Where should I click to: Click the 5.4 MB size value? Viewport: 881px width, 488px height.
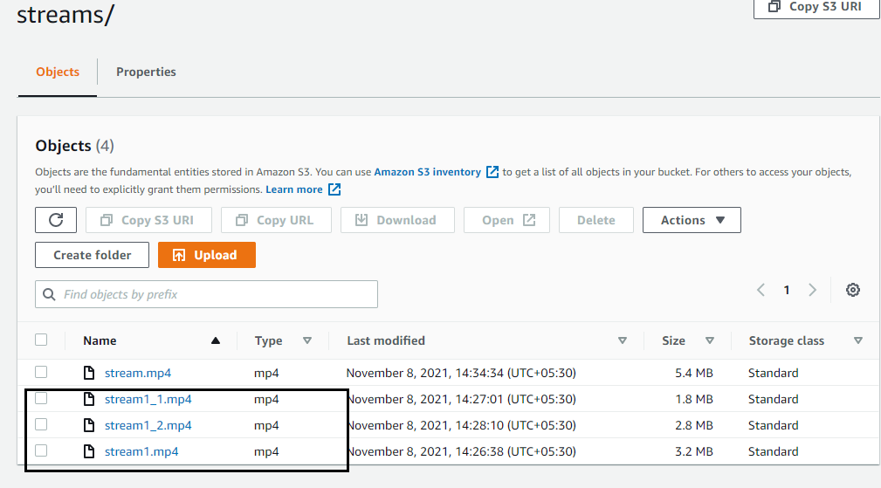tap(693, 373)
